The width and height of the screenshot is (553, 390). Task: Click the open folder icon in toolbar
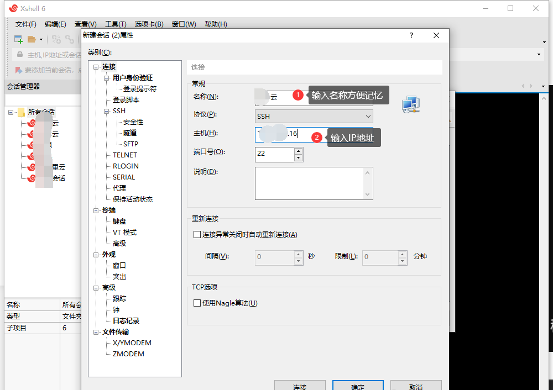pos(32,39)
